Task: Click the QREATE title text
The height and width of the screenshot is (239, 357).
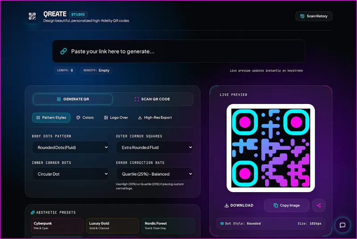Action: (x=55, y=14)
